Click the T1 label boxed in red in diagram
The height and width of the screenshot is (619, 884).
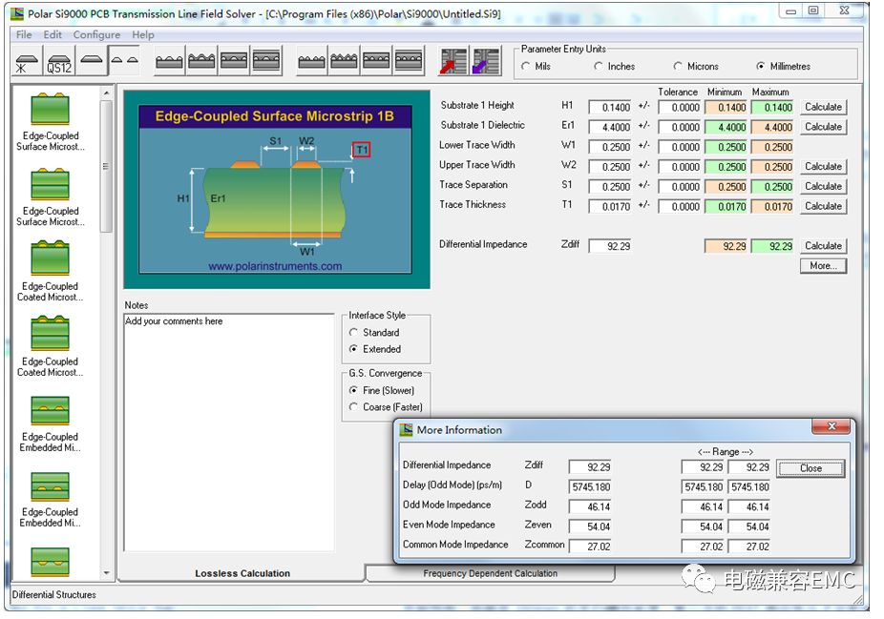[x=362, y=150]
